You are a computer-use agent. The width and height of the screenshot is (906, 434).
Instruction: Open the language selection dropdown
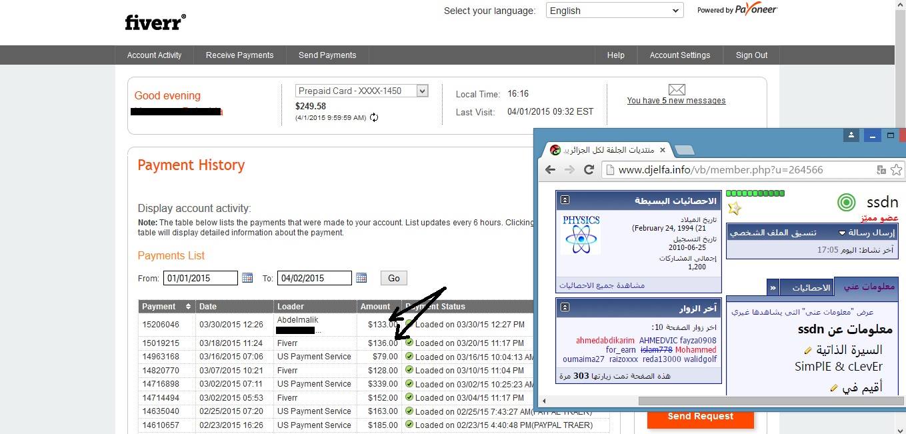point(615,11)
